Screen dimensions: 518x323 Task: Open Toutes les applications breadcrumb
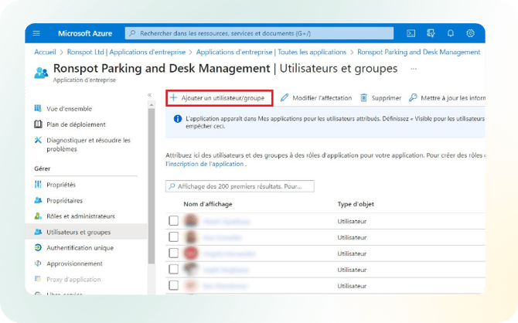pos(271,53)
